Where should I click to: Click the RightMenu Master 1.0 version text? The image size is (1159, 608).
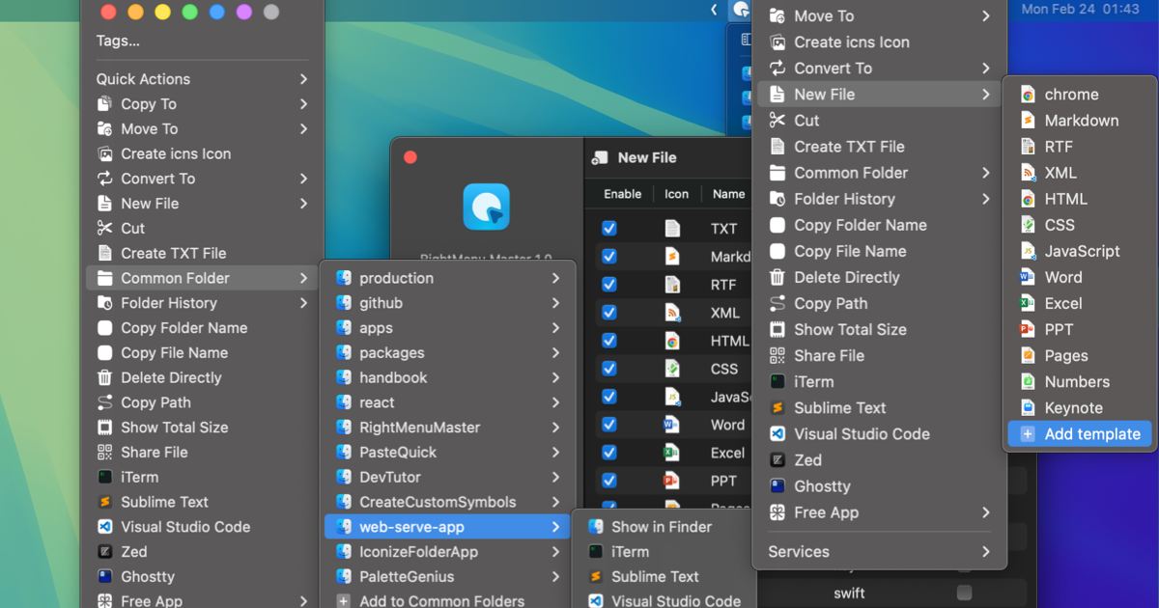point(486,259)
